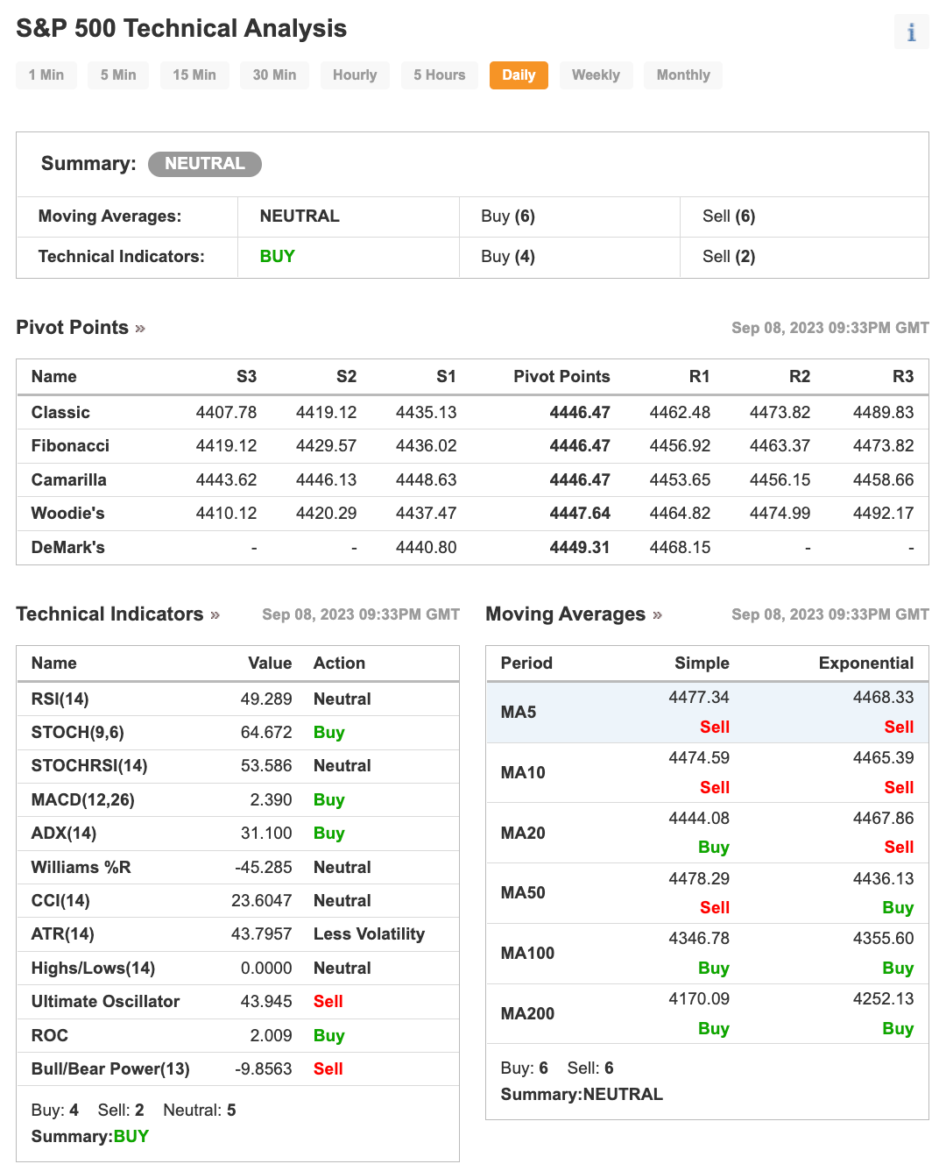This screenshot has width=946, height=1164.
Task: Open the 5 Hours timeframe tab
Action: 440,75
